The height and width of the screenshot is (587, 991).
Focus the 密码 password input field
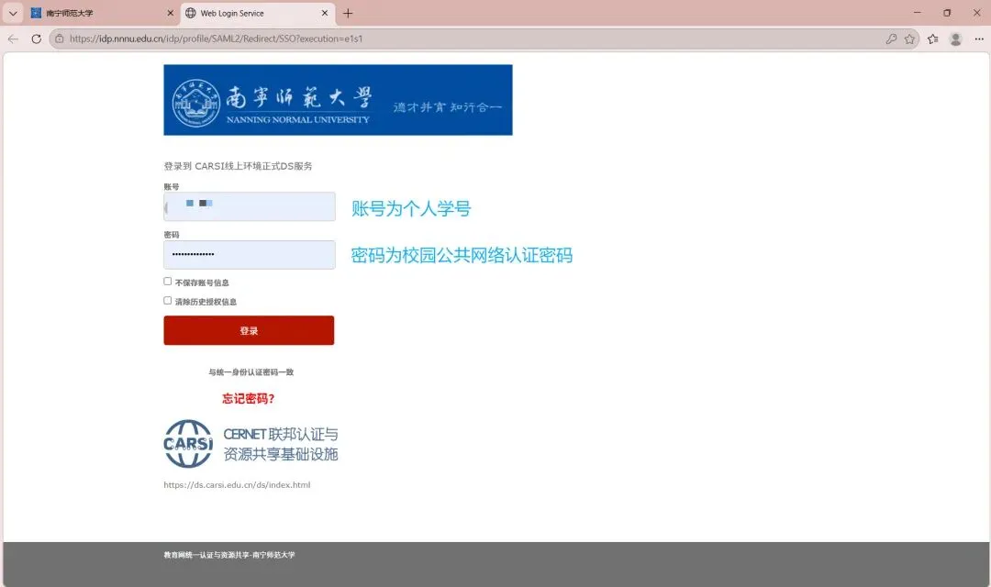250,255
